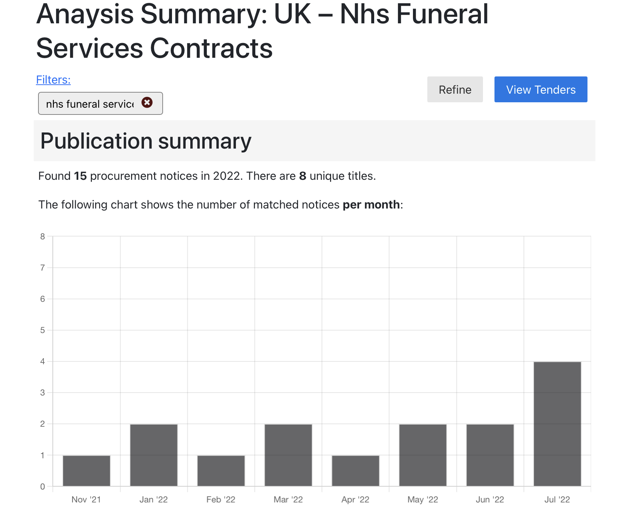The image size is (618, 515).
Task: Click the Apr '22 chart bar
Action: pyautogui.click(x=356, y=471)
